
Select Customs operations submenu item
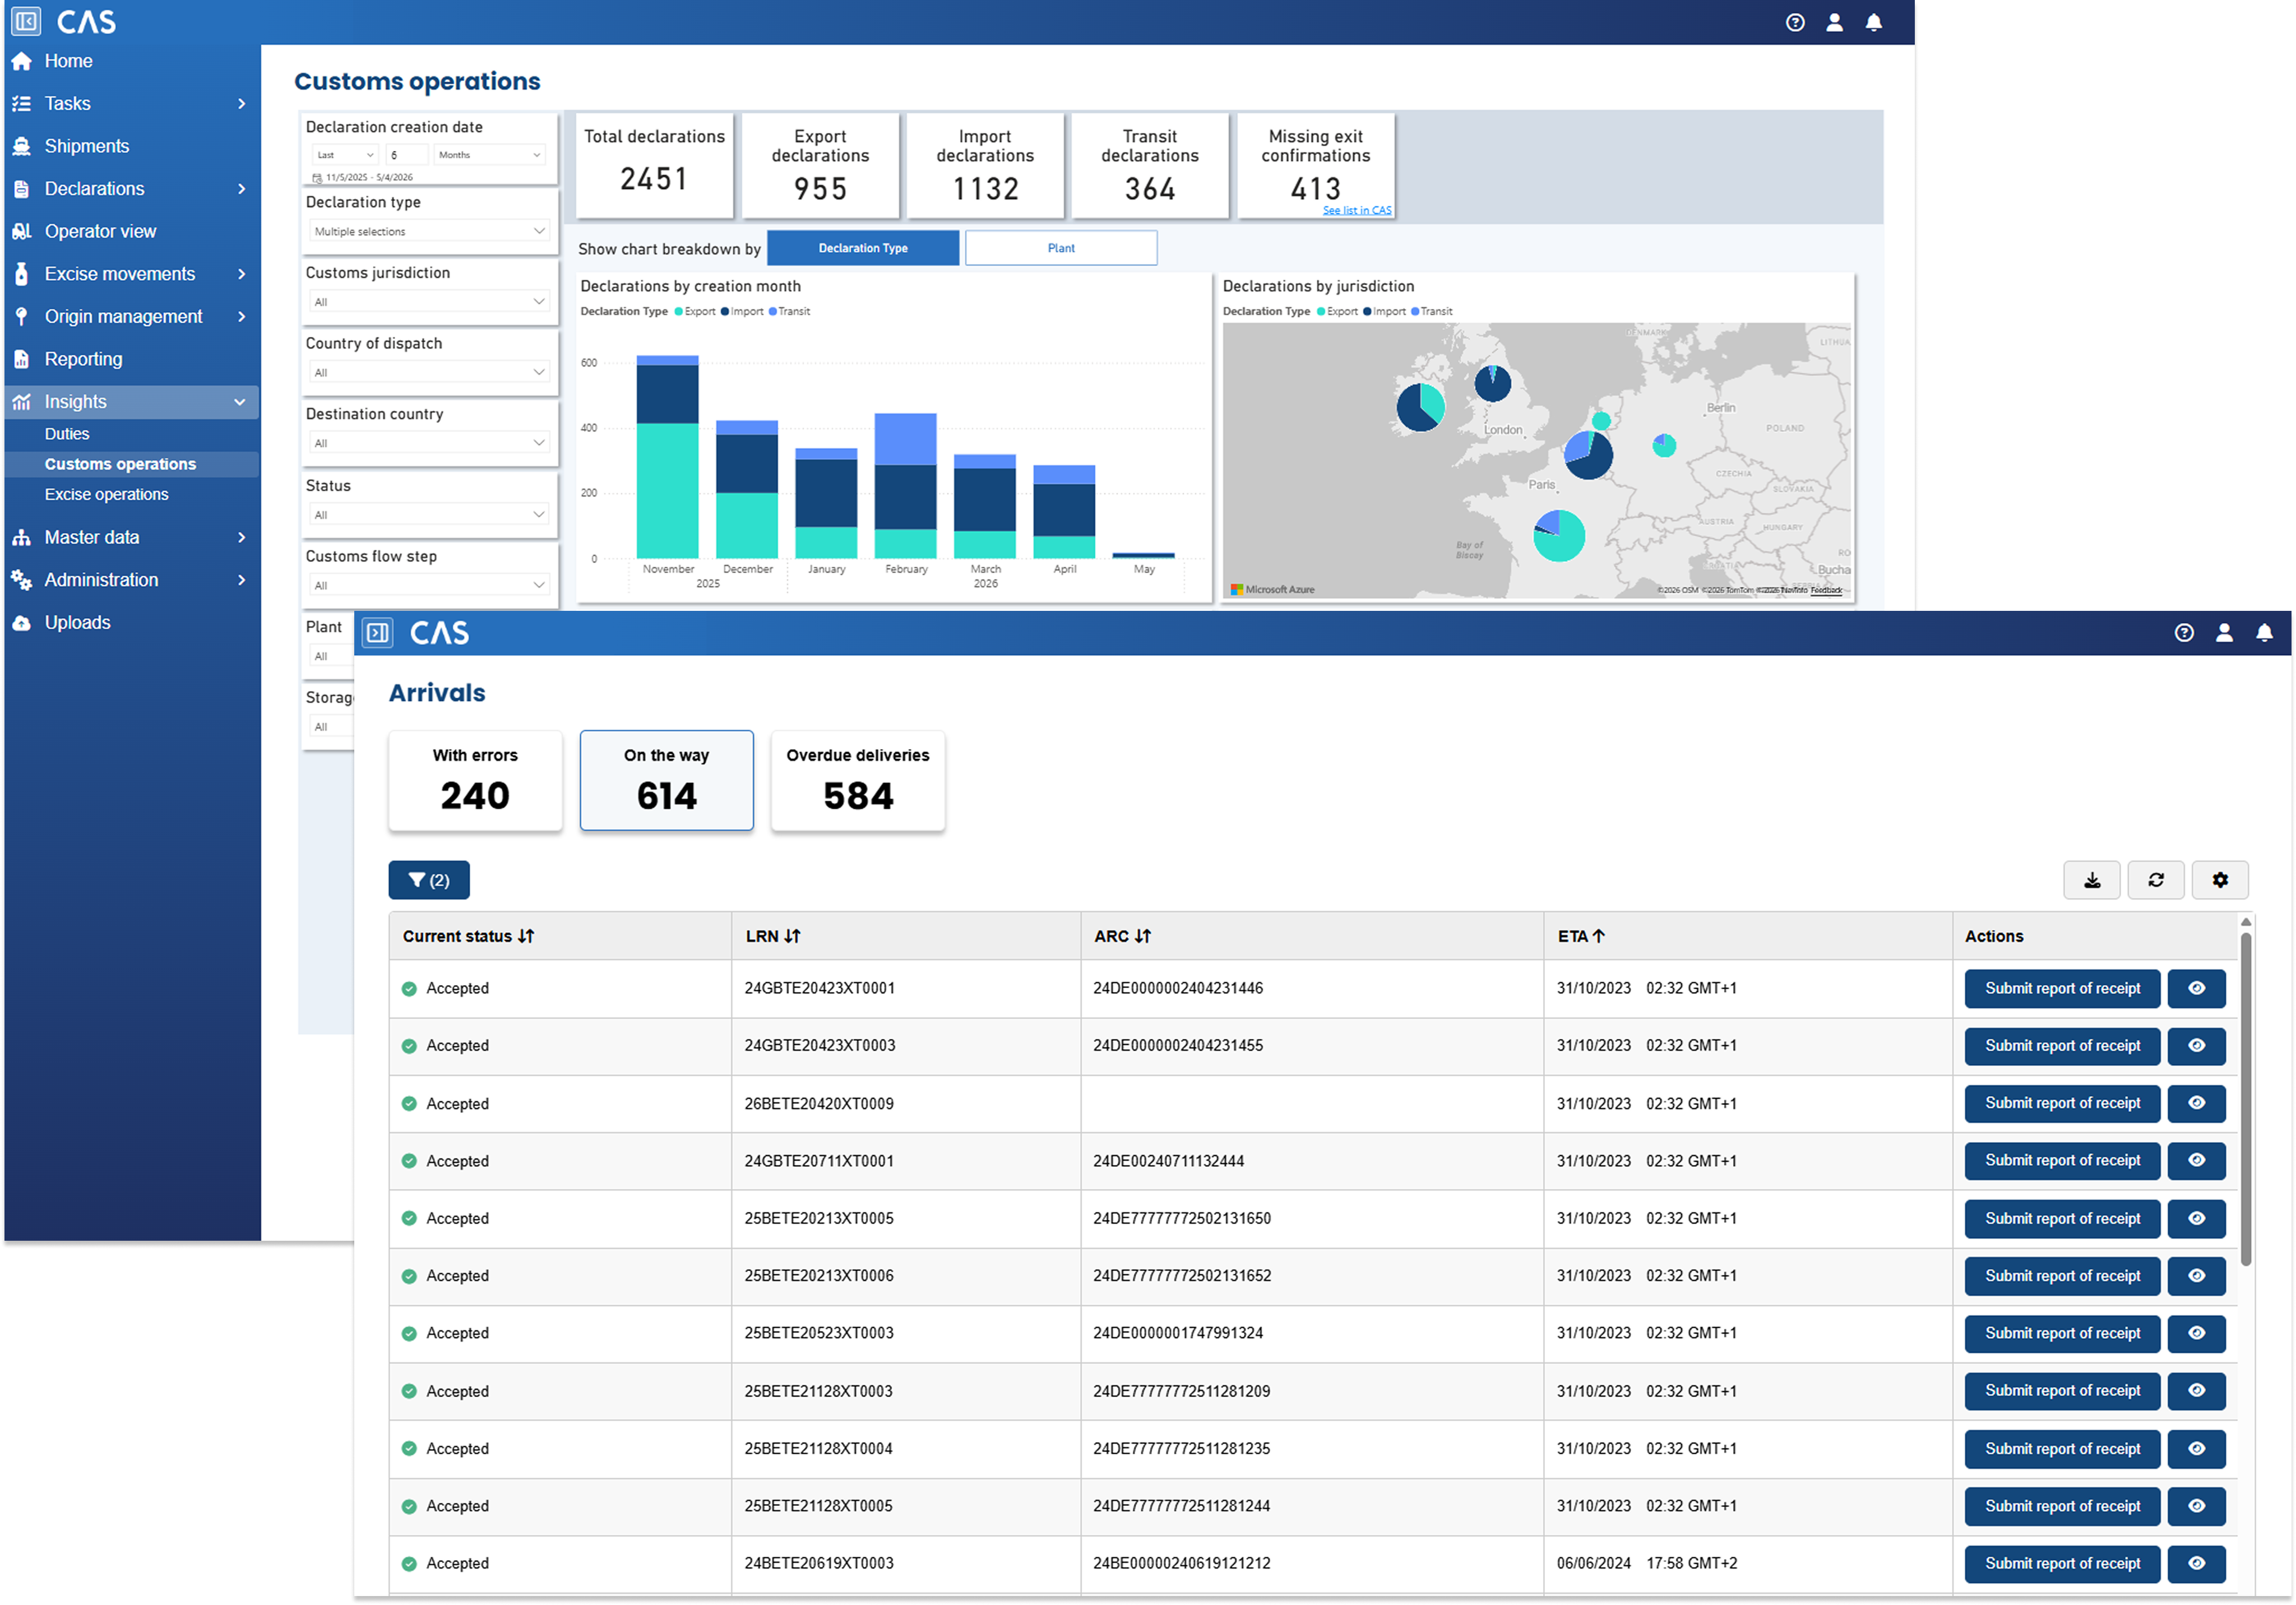tap(120, 464)
